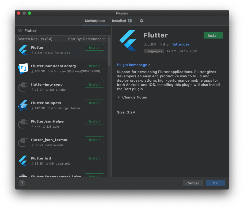Select the flutter-img-sync result name
The width and height of the screenshot is (244, 209).
coord(47,84)
